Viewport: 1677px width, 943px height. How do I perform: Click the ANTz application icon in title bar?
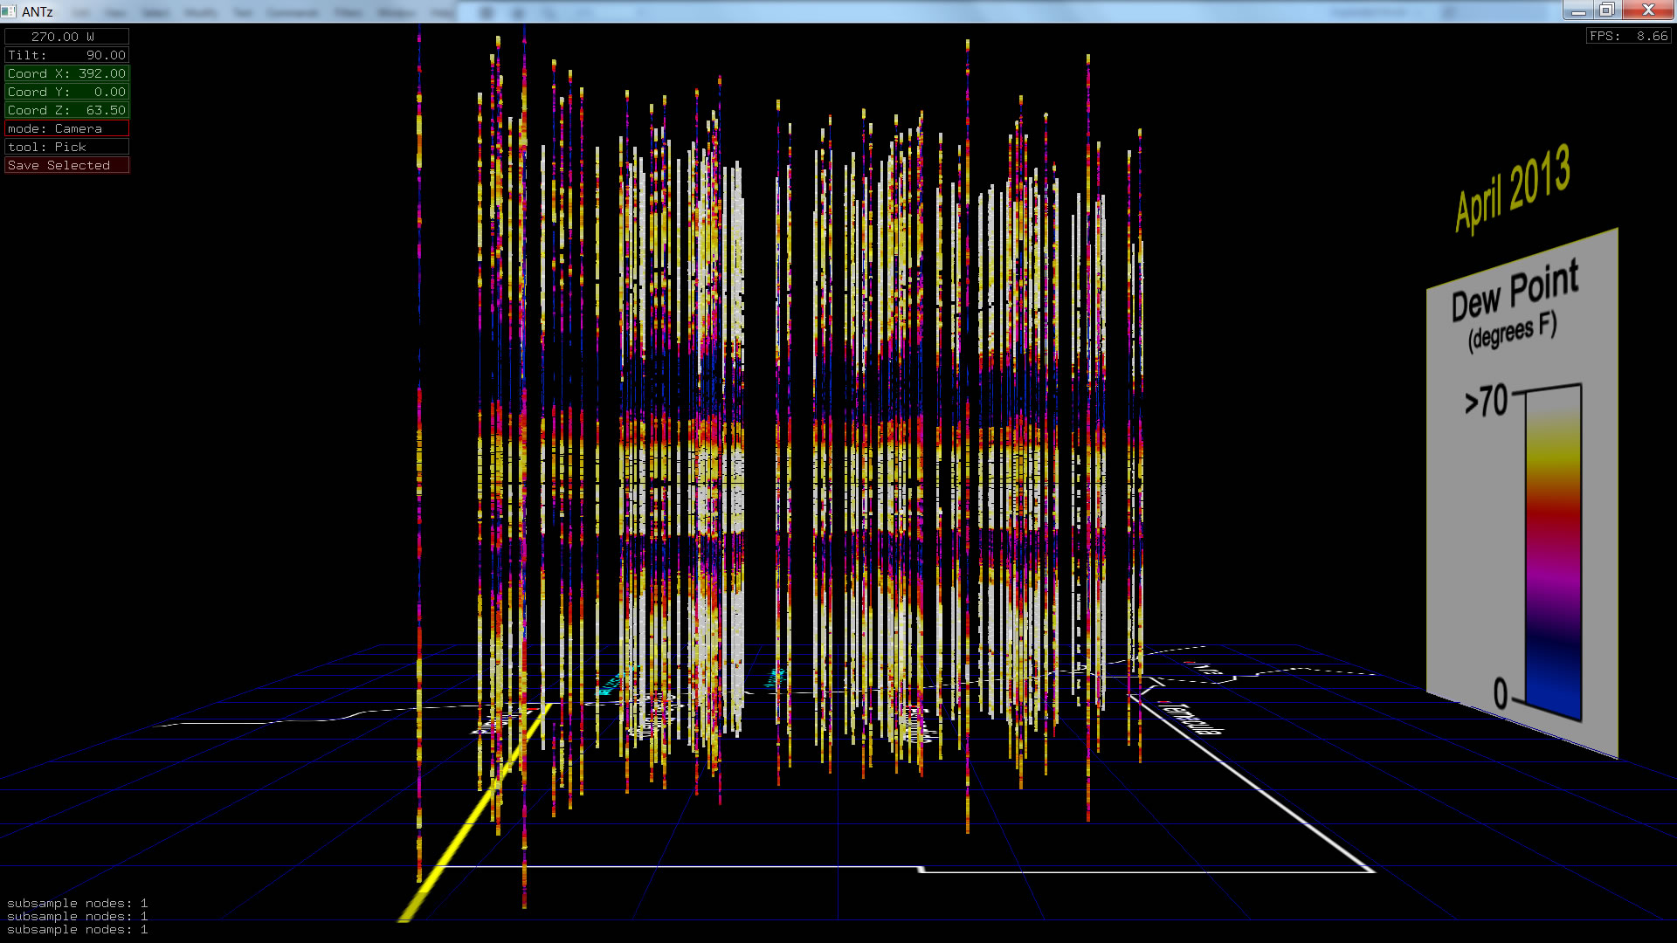coord(9,11)
